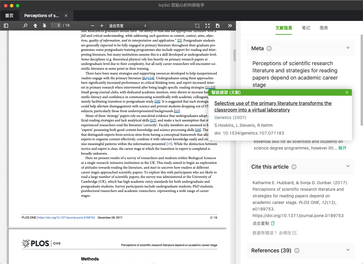Collapse the References (39) section
This screenshot has width=363, height=264.
tap(348, 250)
